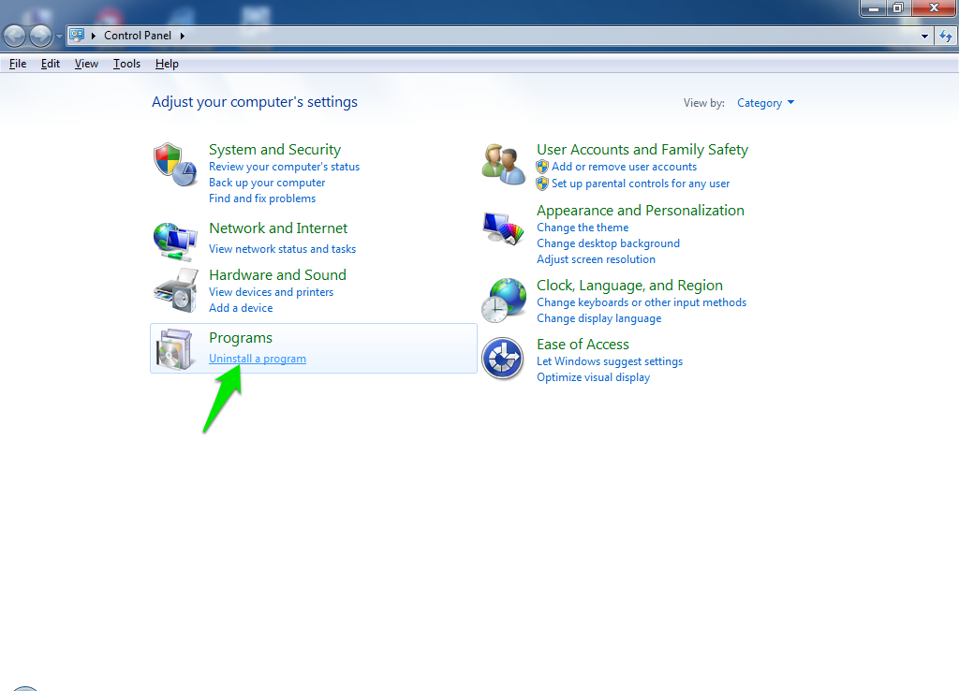Minimize the Control Panel window
The height and width of the screenshot is (691, 959).
[x=874, y=7]
